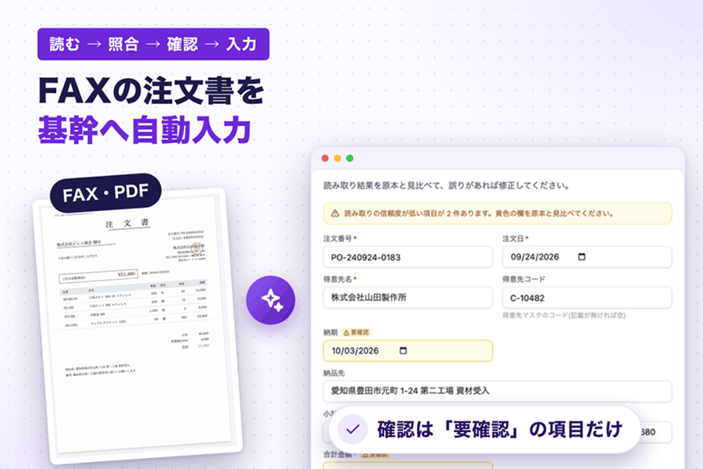Click the 得意先コード field C-10482
The image size is (703, 469).
click(587, 298)
